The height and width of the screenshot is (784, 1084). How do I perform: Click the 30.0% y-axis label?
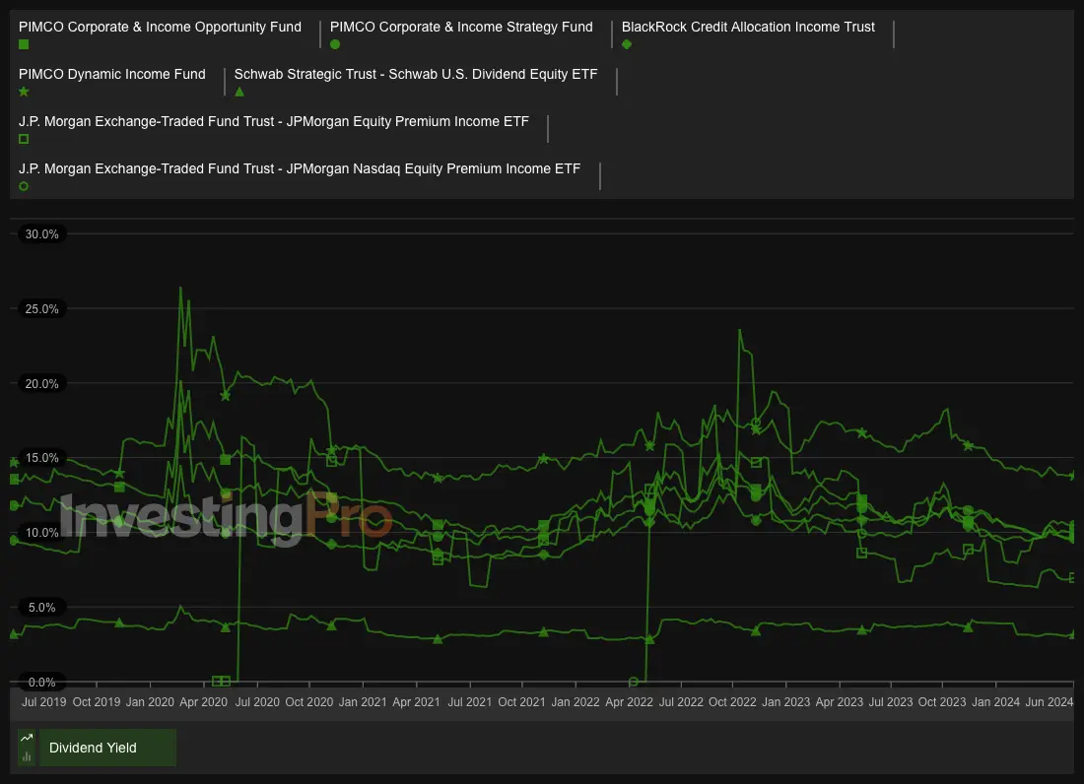click(x=41, y=234)
